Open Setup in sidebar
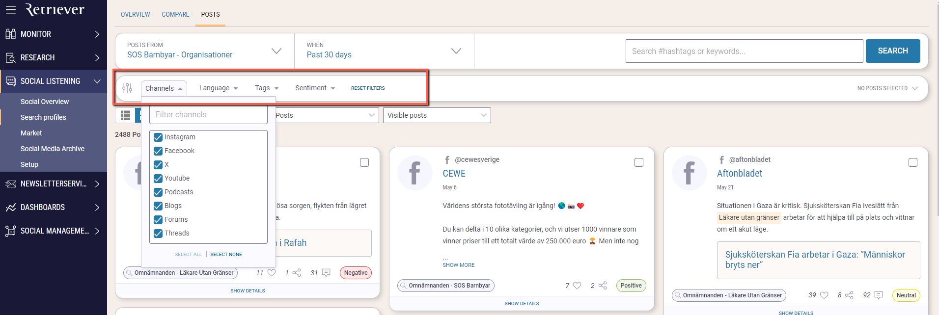Screen dimensions: 939x315 [29, 164]
